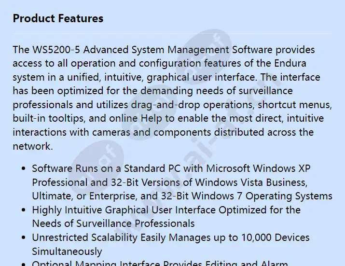Click the words "Needs of Surveillance Professionals"
Screen dimensions: 345x266
[x=113, y=224]
